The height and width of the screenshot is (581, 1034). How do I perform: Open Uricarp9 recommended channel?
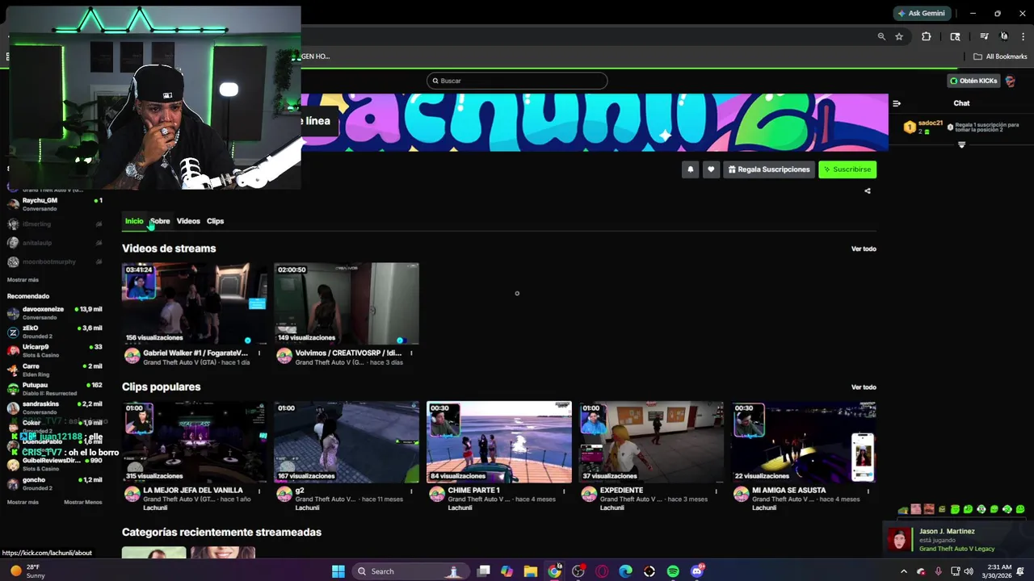click(x=55, y=351)
